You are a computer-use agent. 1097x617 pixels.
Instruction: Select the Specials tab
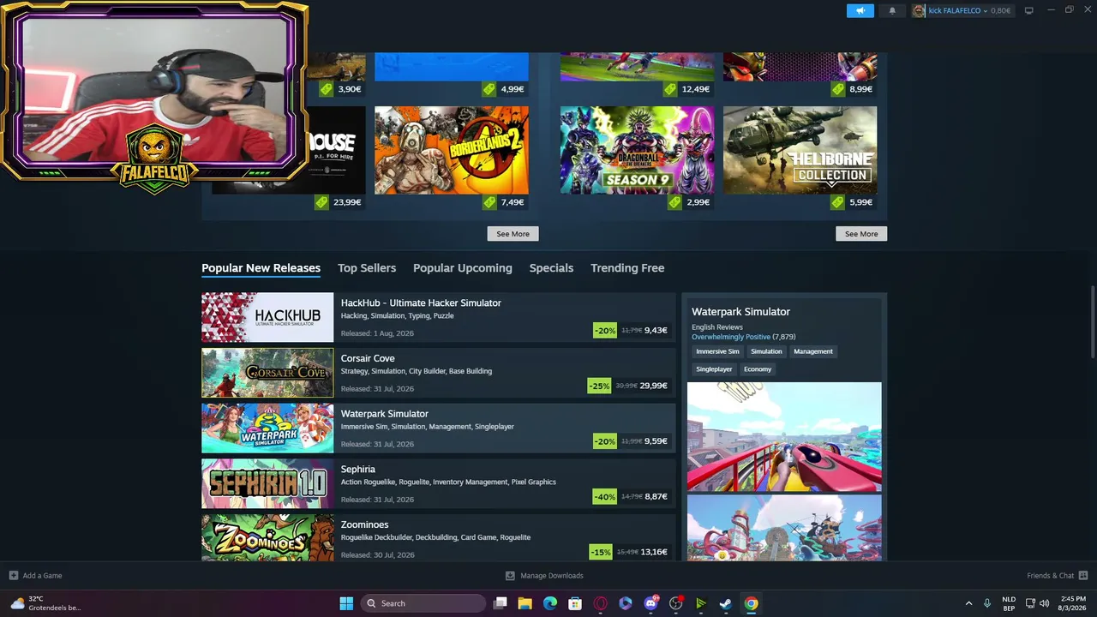tap(551, 268)
